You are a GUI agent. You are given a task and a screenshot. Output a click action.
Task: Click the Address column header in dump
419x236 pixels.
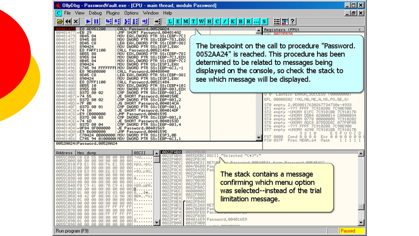[65, 153]
